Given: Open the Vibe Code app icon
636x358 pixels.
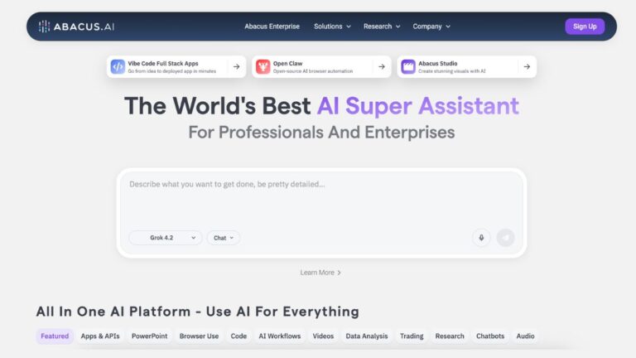Looking at the screenshot, I should click(x=118, y=66).
